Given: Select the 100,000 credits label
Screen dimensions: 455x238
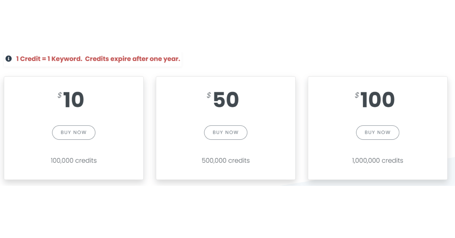Looking at the screenshot, I should pos(74,161).
